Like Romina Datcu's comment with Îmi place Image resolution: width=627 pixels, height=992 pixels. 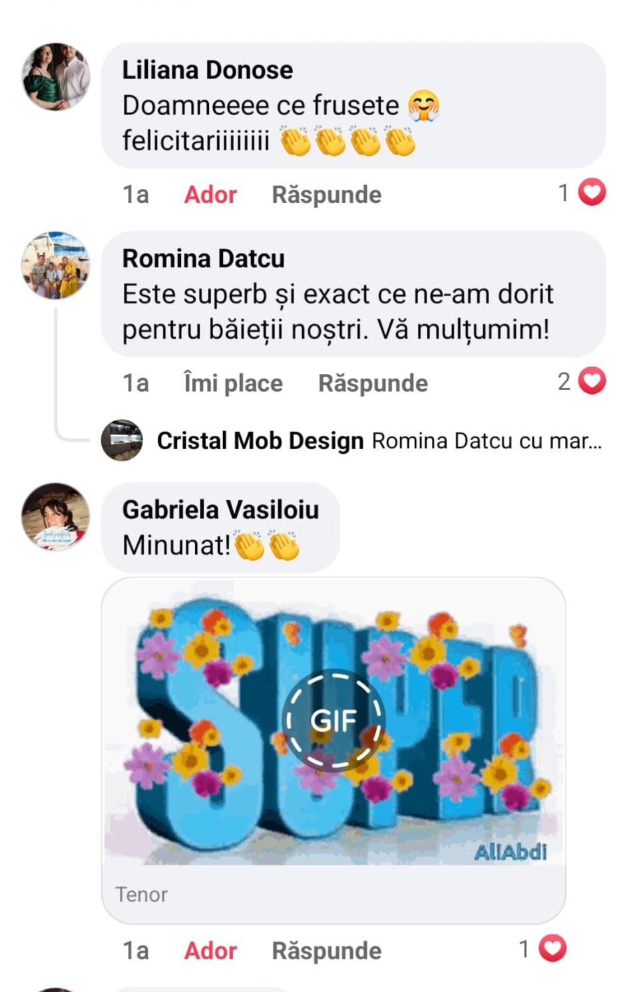(233, 383)
